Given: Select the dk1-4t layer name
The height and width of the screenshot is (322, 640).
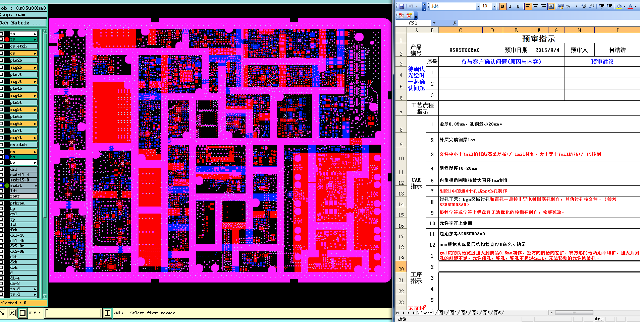Looking at the screenshot, I should pyautogui.click(x=23, y=235).
